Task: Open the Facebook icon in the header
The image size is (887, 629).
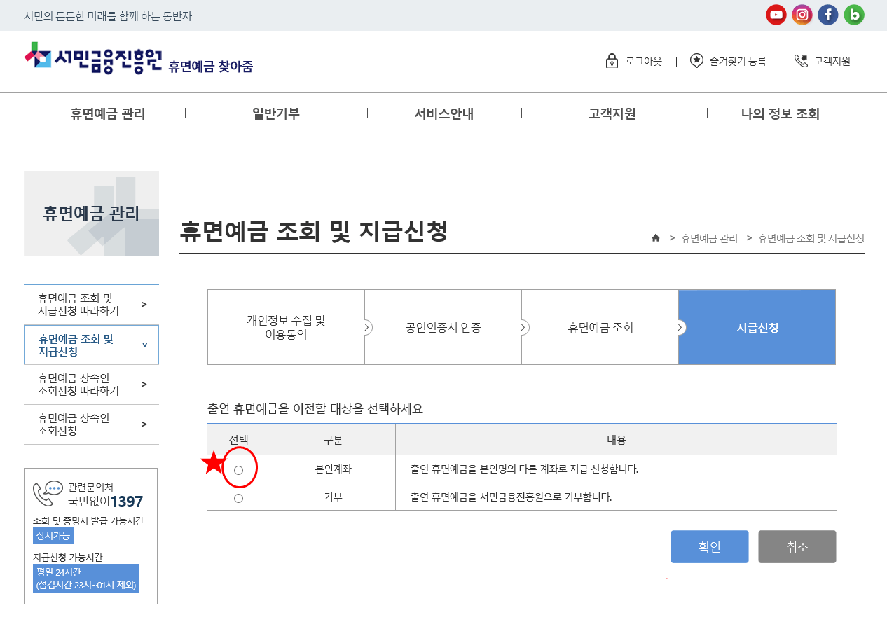Action: point(827,15)
